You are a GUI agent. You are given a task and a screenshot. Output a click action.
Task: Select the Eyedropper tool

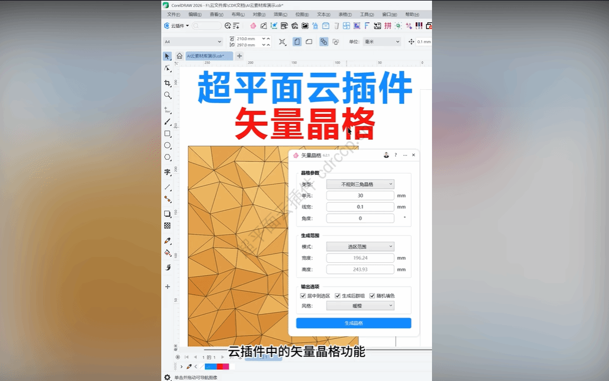click(x=168, y=241)
